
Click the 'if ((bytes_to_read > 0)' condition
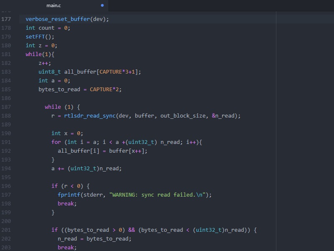coord(88,230)
